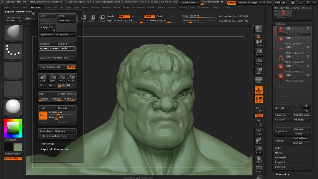Open the Preferences menu
The width and height of the screenshot is (318, 179).
(x=138, y=7)
